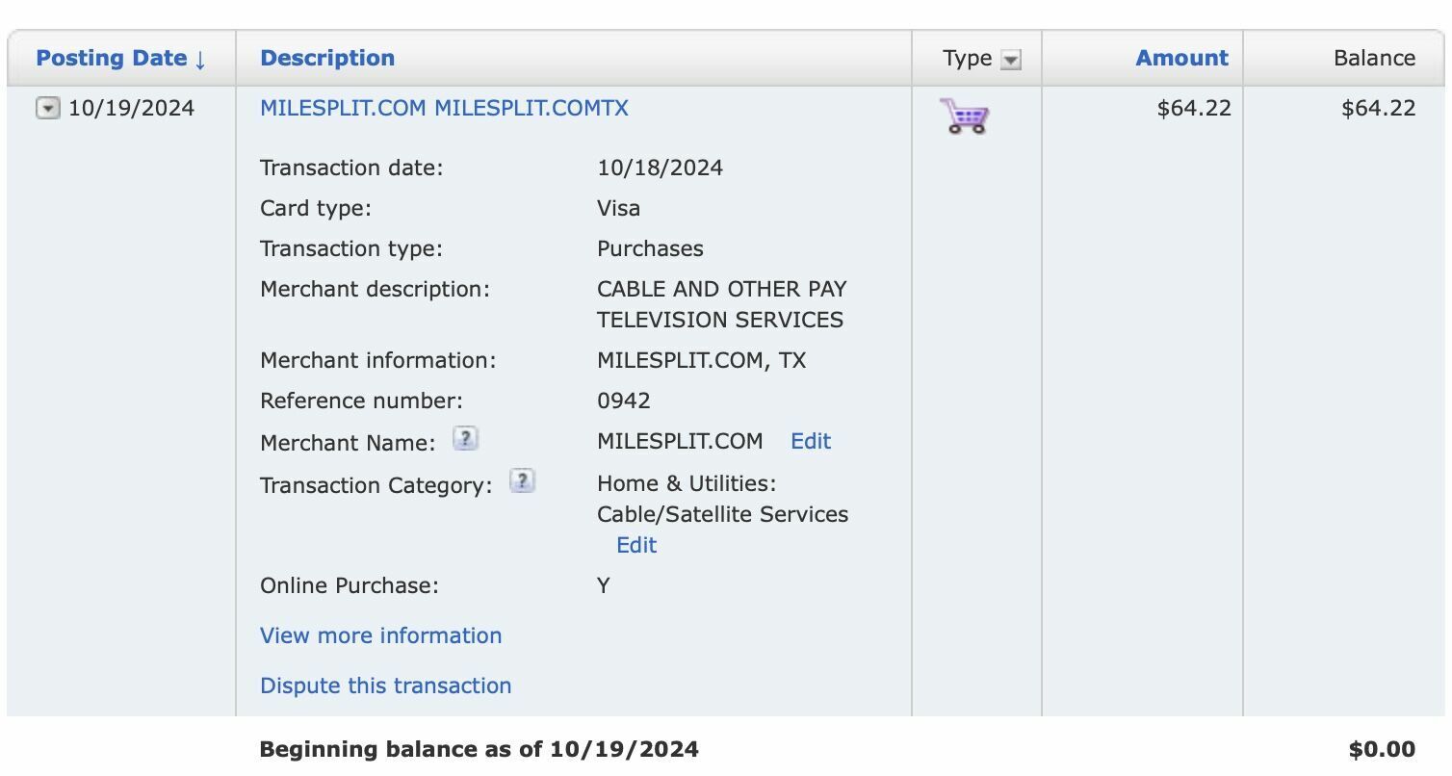Screen dimensions: 1452x776
Task: Edit the Cable/Satellite Services transaction category
Action: point(636,545)
